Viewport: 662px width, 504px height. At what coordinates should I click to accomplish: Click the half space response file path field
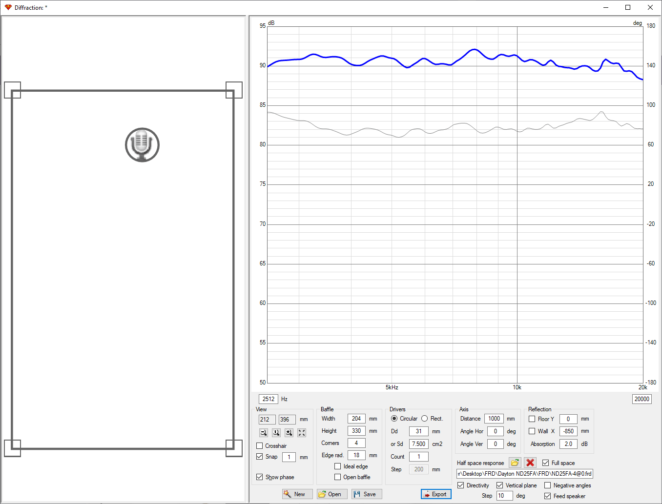click(x=525, y=474)
